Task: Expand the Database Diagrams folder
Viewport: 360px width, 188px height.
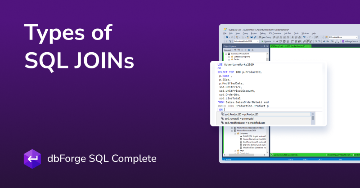Action: (x=229, y=57)
